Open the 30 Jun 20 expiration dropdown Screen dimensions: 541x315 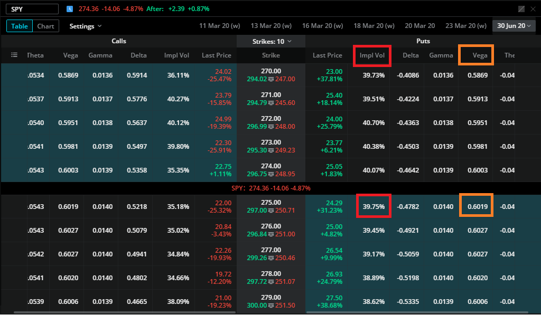pyautogui.click(x=514, y=26)
